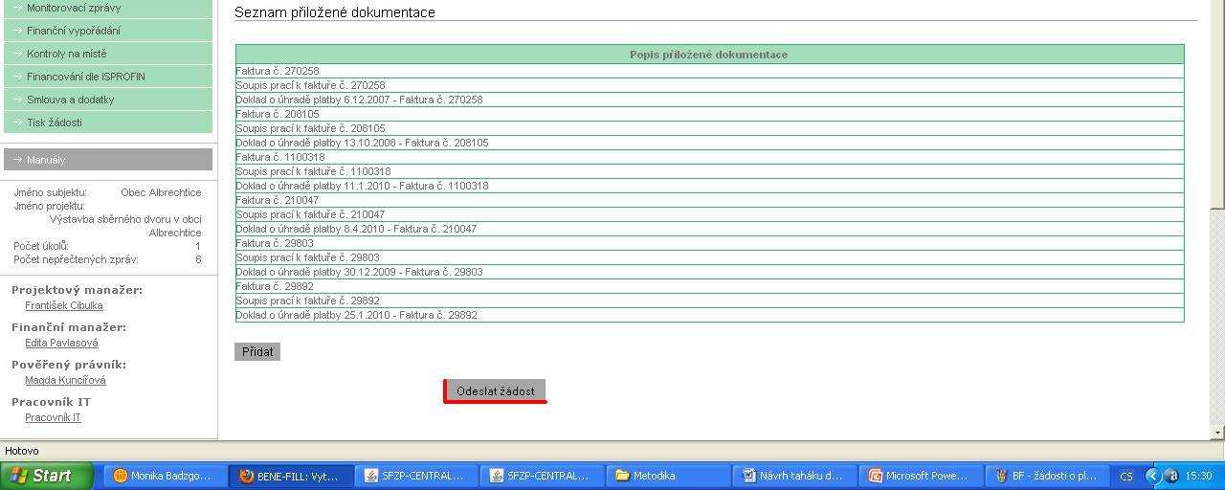
Task: Switch to BF - žádosti o pl... taskbar window
Action: (x=1045, y=476)
